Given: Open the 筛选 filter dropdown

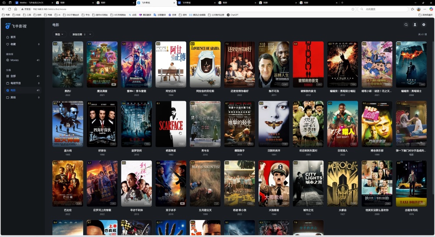Looking at the screenshot, I should click(59, 34).
